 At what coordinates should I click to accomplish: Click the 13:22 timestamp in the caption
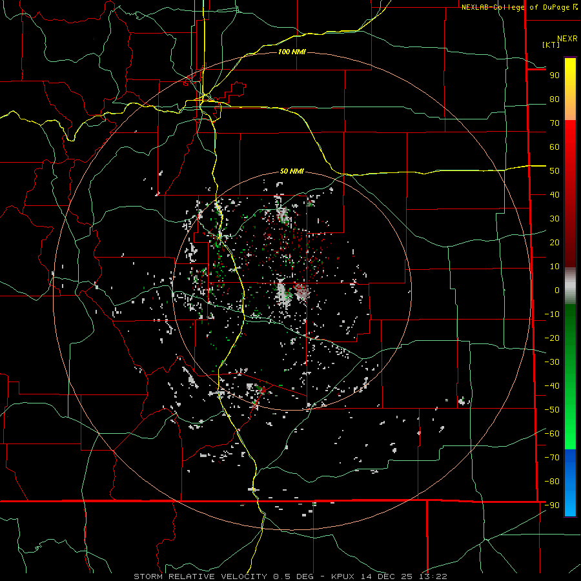click(433, 576)
